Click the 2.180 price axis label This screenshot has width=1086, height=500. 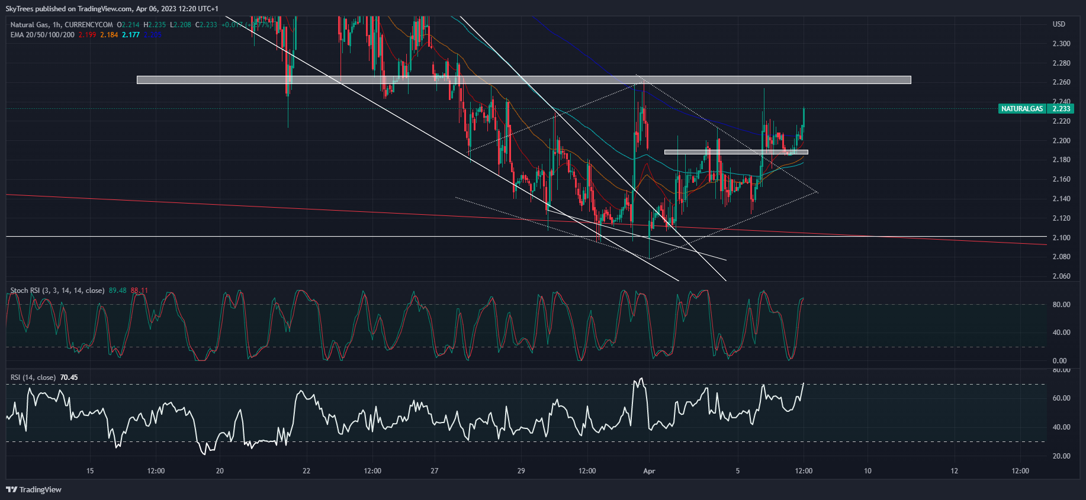click(1061, 160)
